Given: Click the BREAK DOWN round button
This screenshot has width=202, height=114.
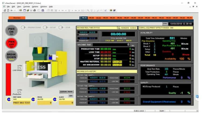Looking at the screenshot, I should tap(12, 56).
